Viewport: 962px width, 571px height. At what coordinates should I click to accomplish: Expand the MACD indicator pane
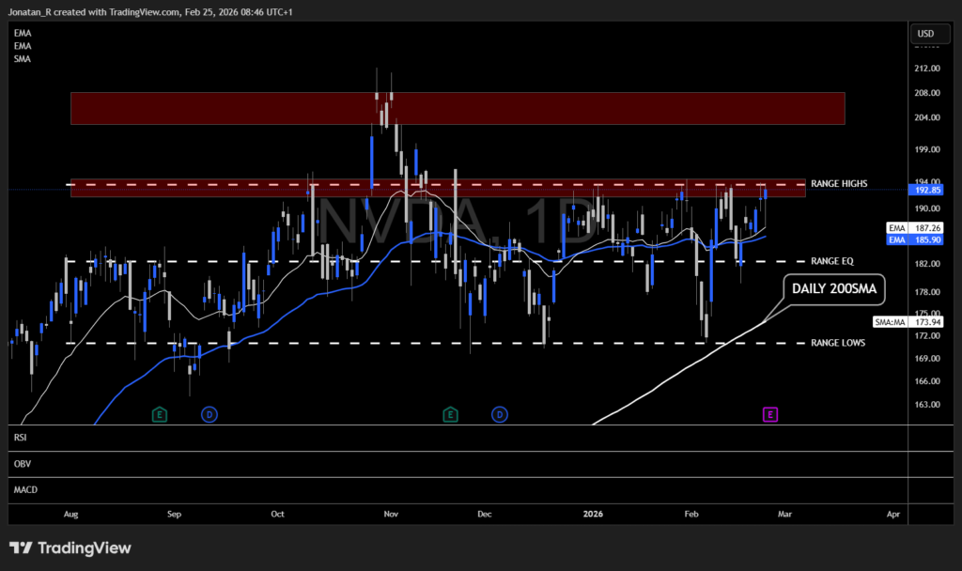23,489
